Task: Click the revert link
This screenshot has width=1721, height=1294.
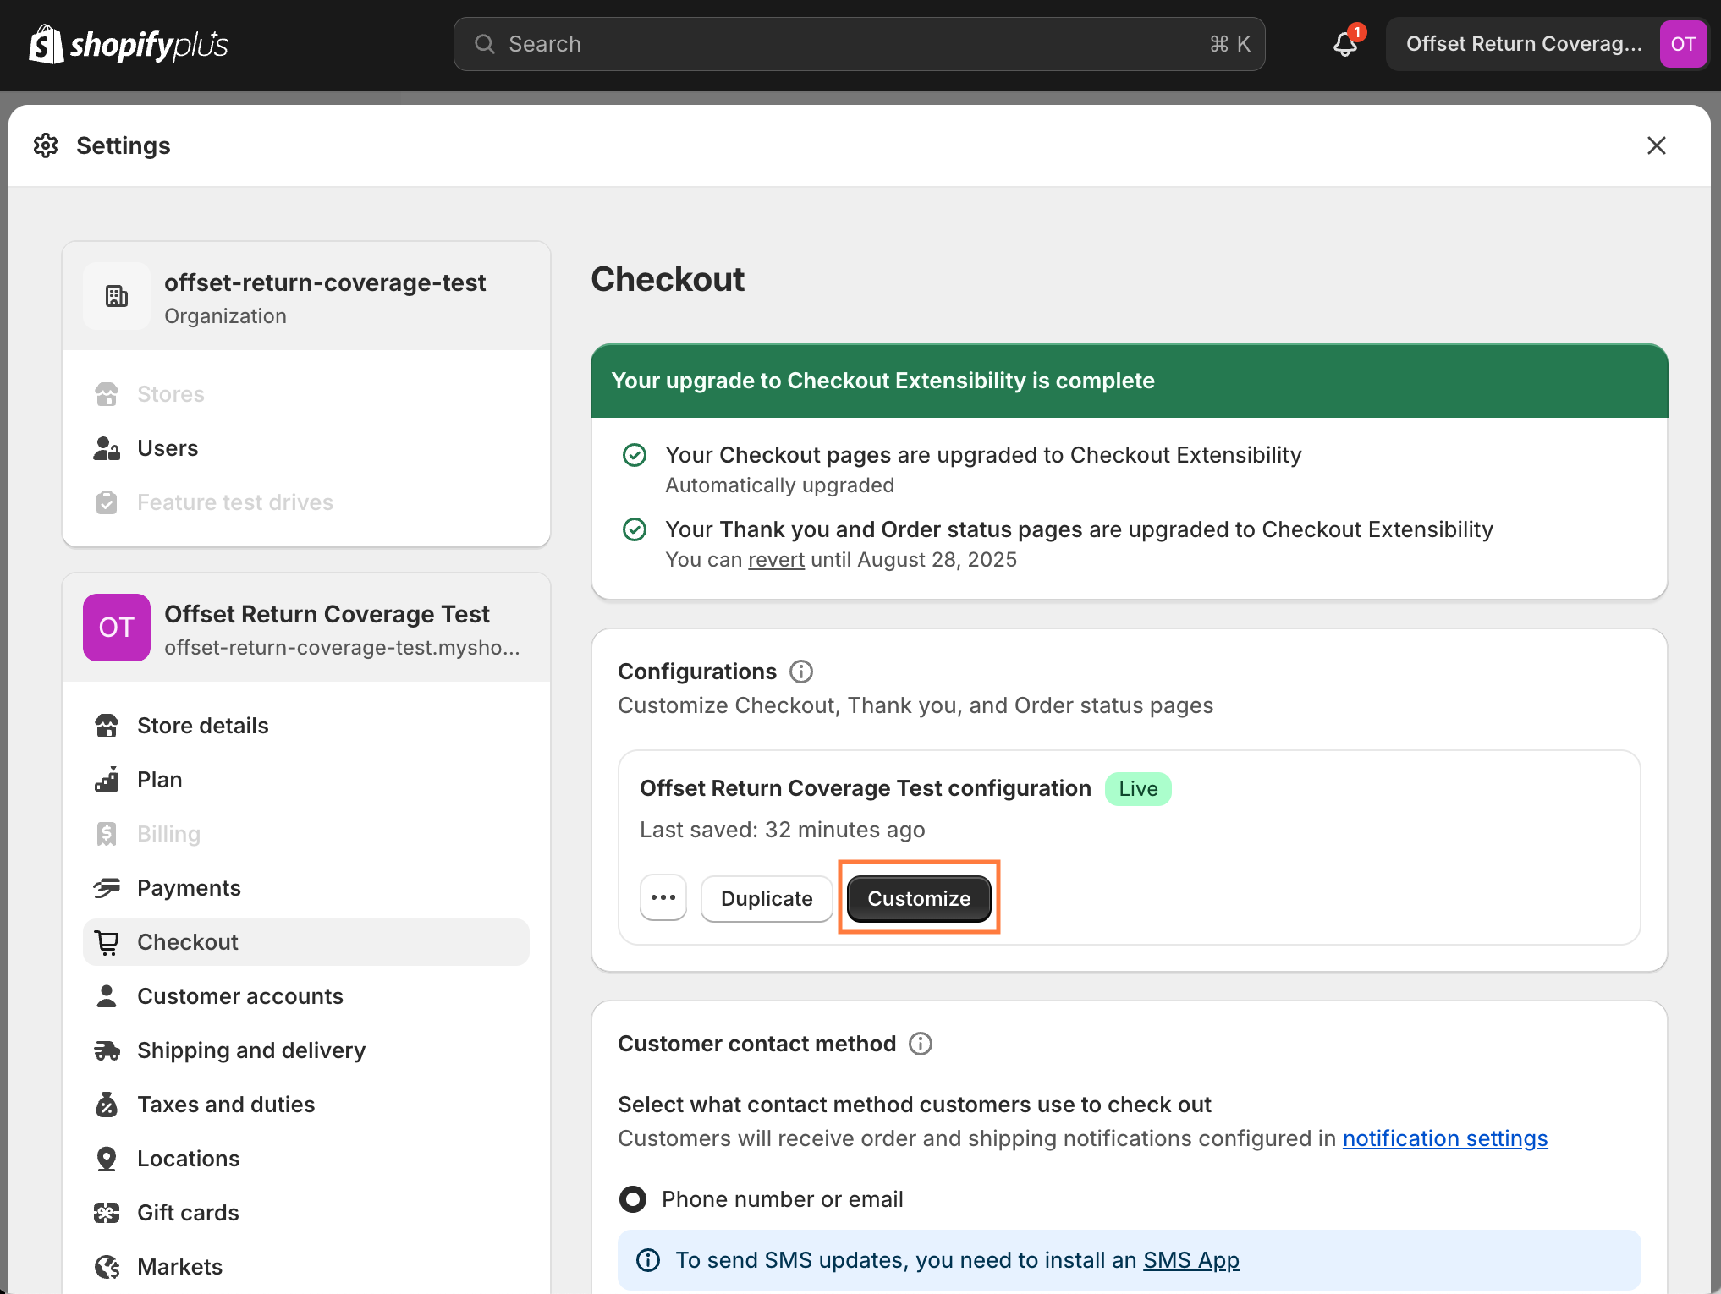Action: [776, 560]
